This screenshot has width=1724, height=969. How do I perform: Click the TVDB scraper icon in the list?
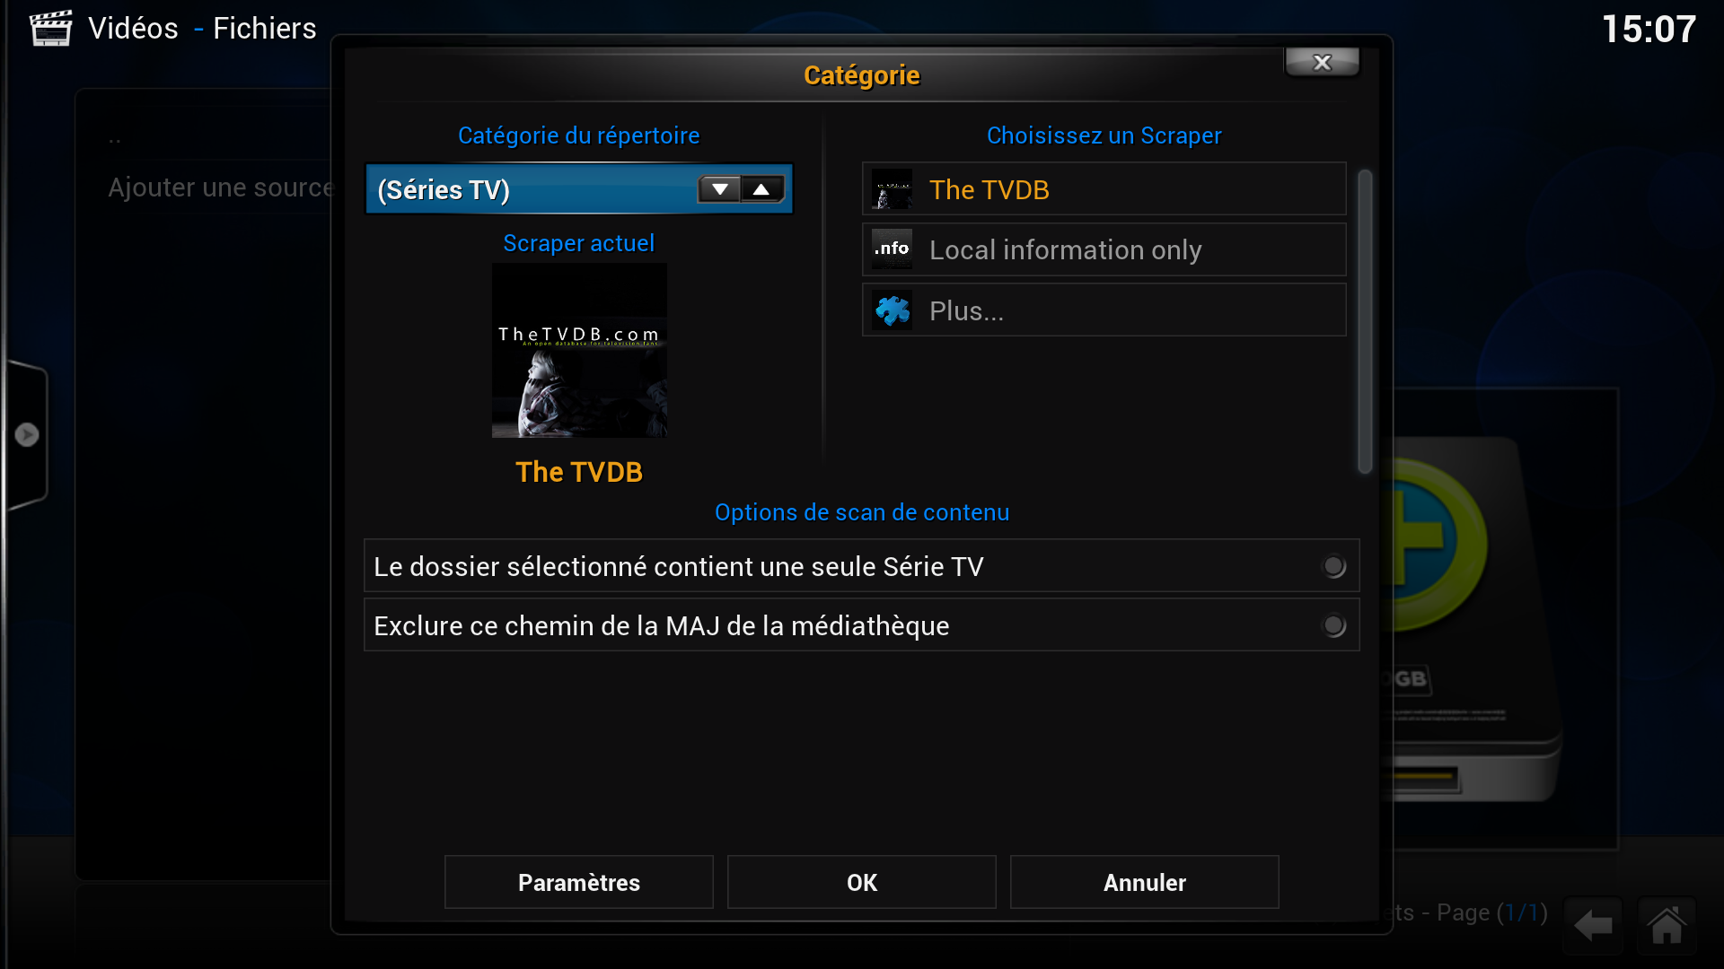click(892, 189)
